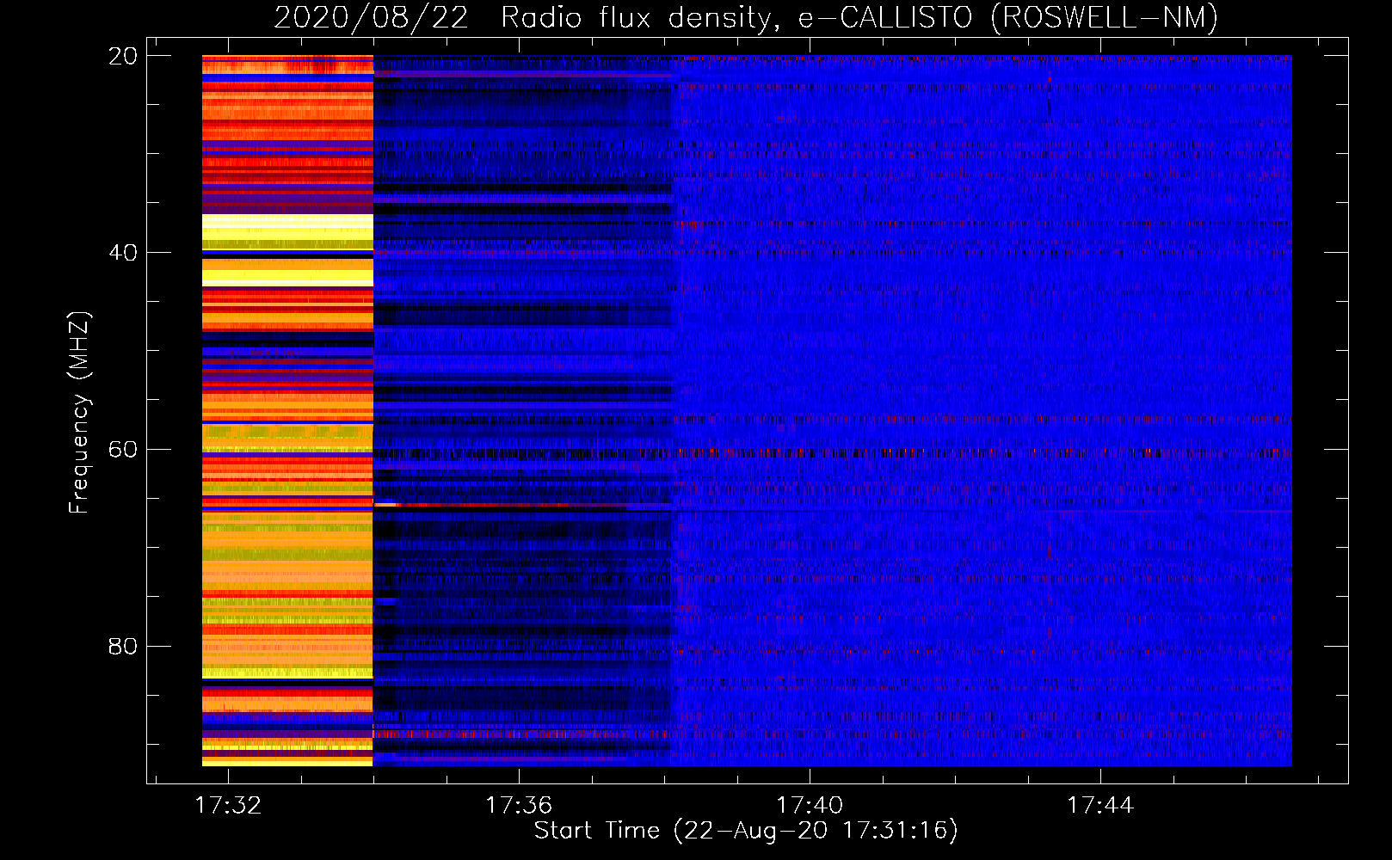
Task: Click the Start Time axis label
Action: click(x=746, y=830)
